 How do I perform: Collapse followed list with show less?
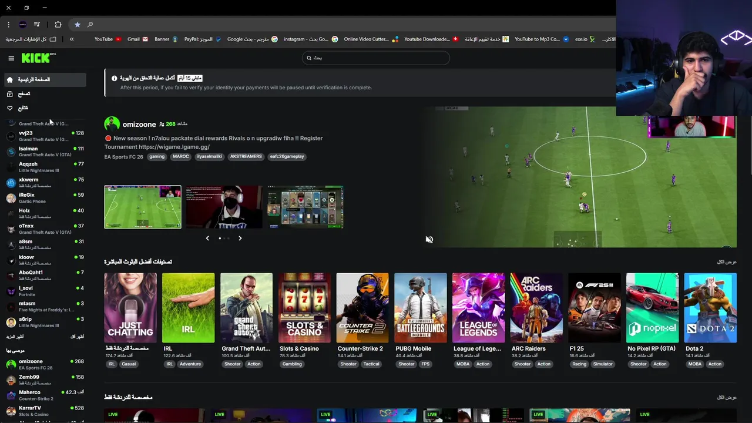pos(77,337)
